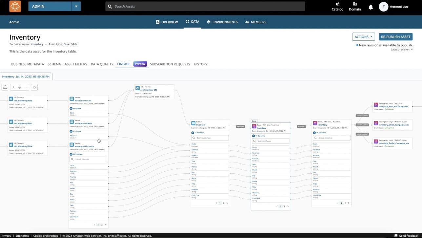Collapse 15 Columns in Base Inventory table
Image resolution: width=422 pixels, height=238 pixels.
point(253,136)
